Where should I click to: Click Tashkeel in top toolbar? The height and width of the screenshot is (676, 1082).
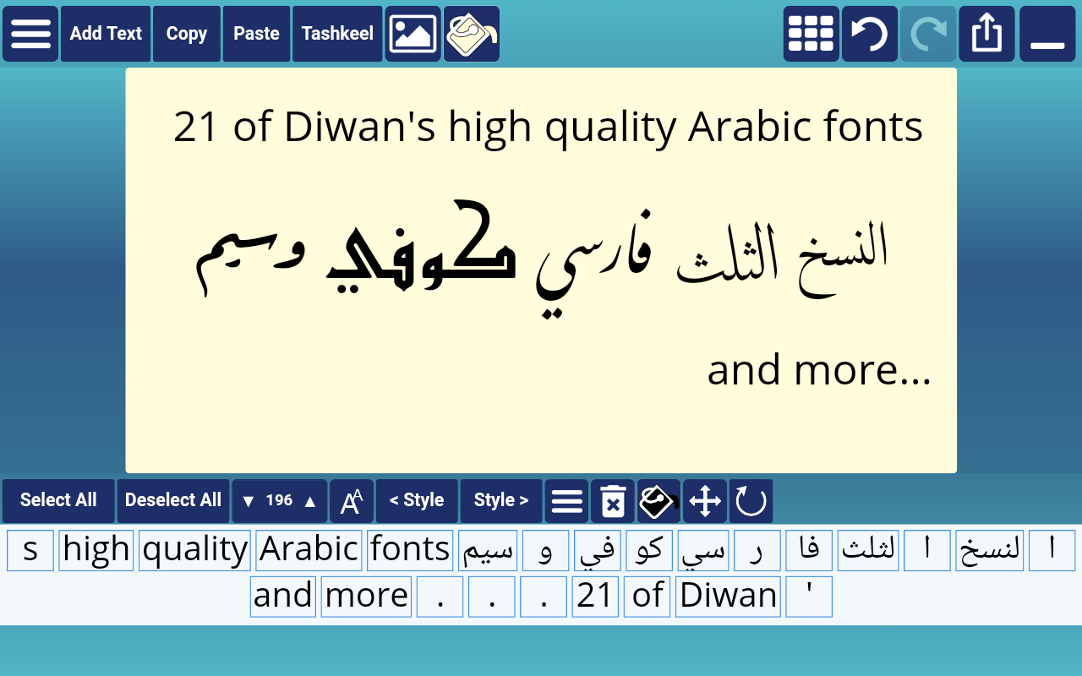(x=337, y=34)
